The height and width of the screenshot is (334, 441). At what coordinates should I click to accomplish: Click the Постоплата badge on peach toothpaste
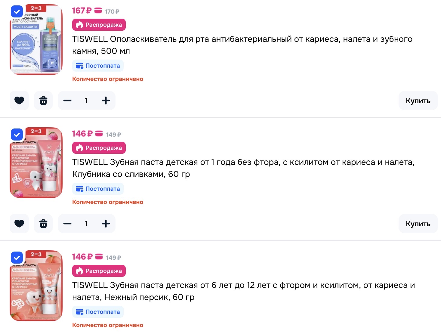tap(98, 312)
